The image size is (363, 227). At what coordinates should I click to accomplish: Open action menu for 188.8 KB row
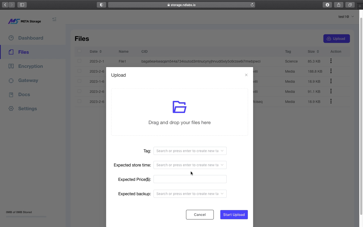331,71
